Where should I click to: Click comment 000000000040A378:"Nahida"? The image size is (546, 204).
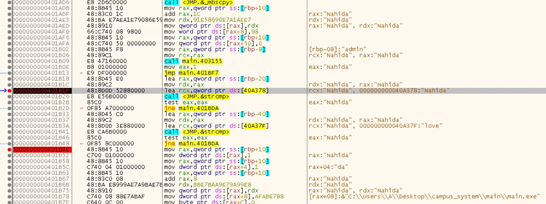[x=404, y=90]
